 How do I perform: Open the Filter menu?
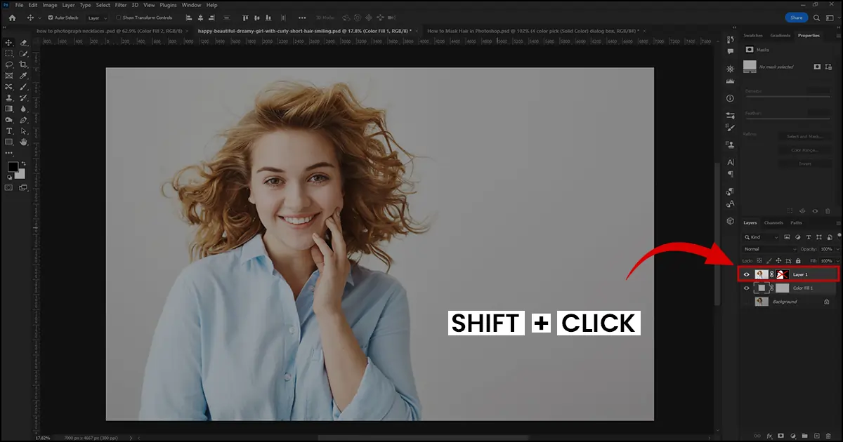coord(120,4)
